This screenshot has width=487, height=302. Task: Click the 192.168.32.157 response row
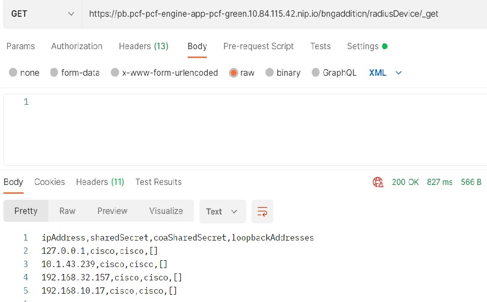tap(111, 277)
